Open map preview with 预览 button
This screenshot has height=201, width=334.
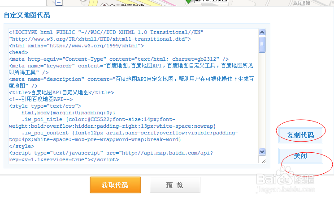point(175,185)
